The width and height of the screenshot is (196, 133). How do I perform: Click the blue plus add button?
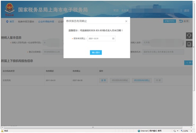click(188, 62)
